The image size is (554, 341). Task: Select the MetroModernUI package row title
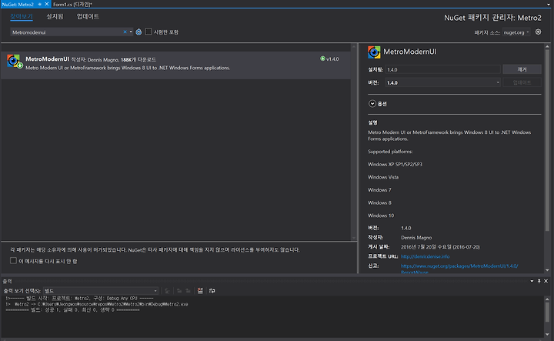coord(48,59)
